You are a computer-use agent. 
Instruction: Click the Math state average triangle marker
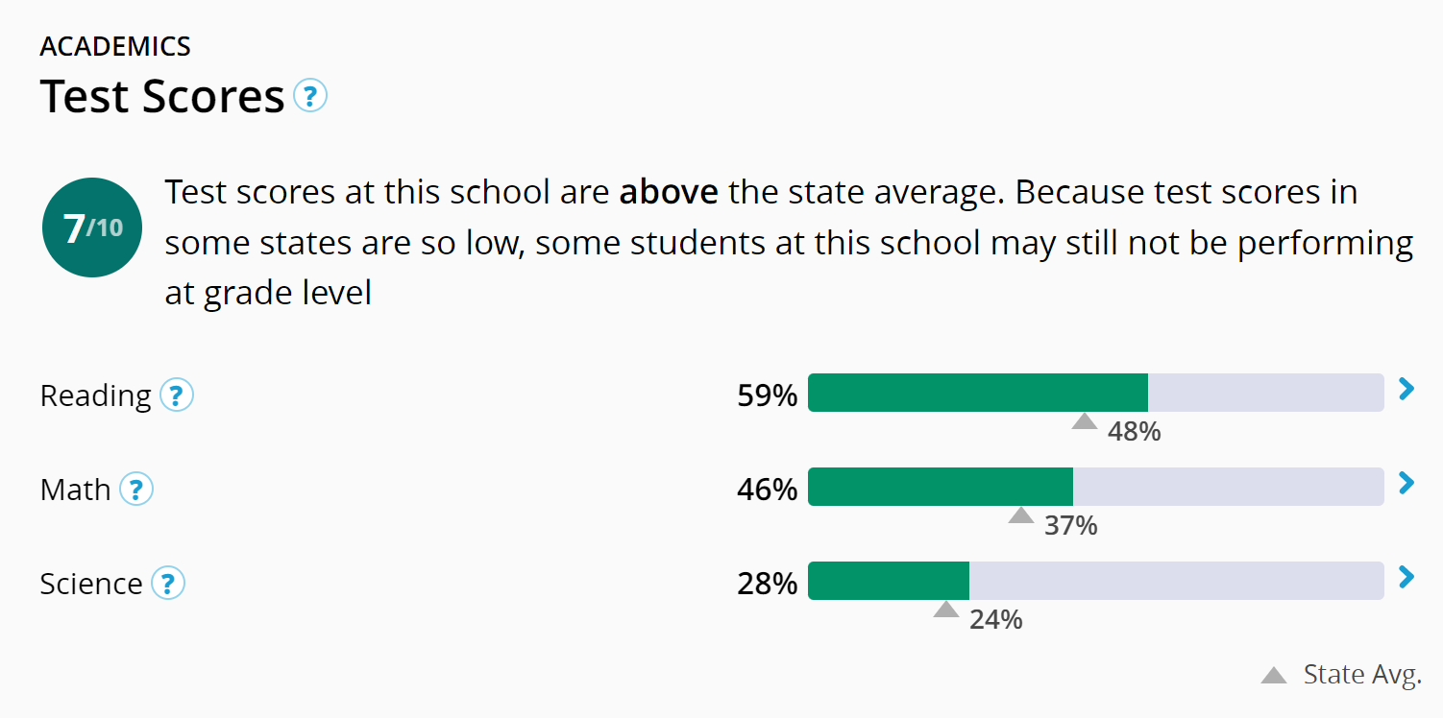[1021, 515]
